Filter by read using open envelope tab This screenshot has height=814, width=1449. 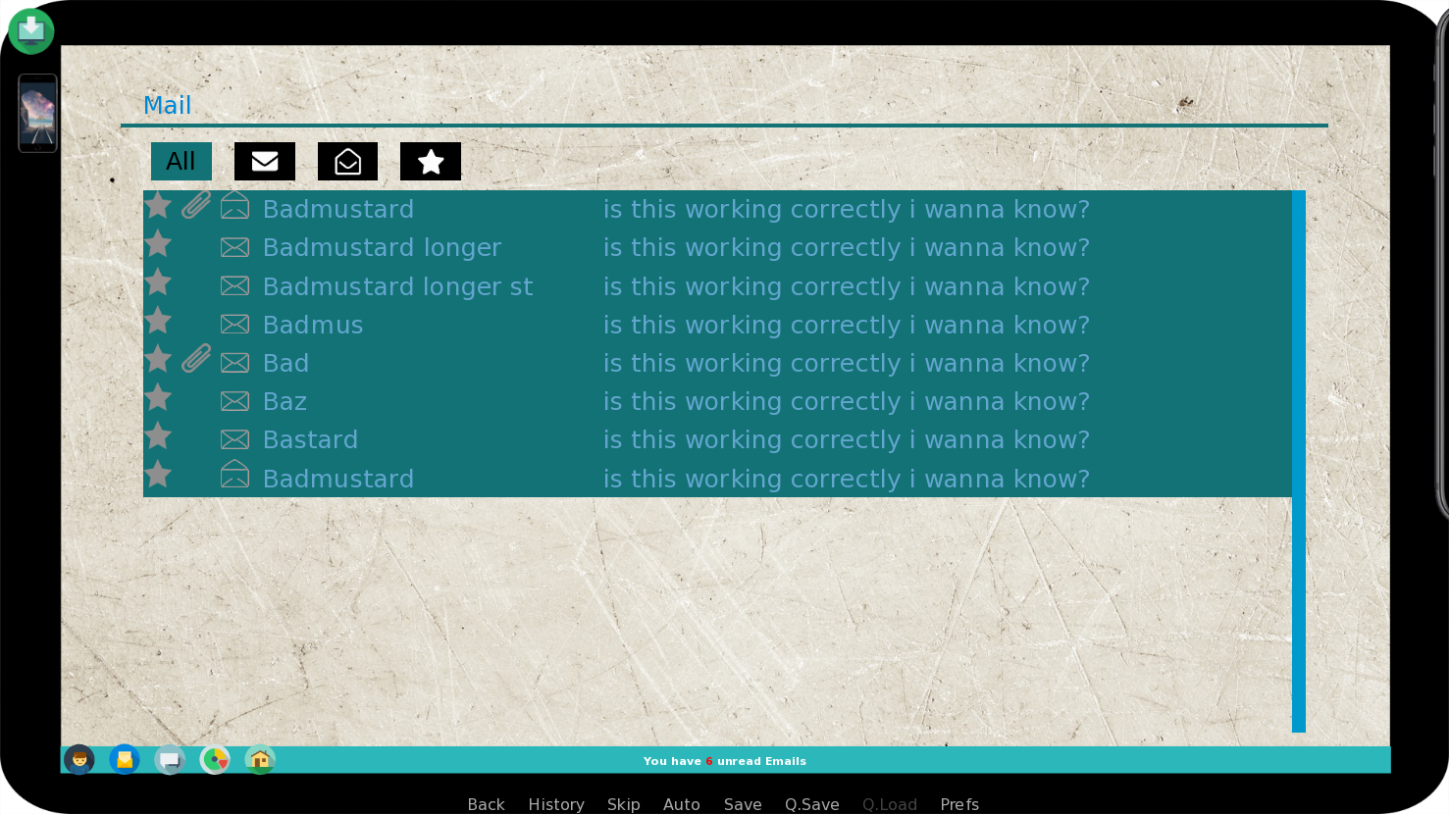(347, 161)
